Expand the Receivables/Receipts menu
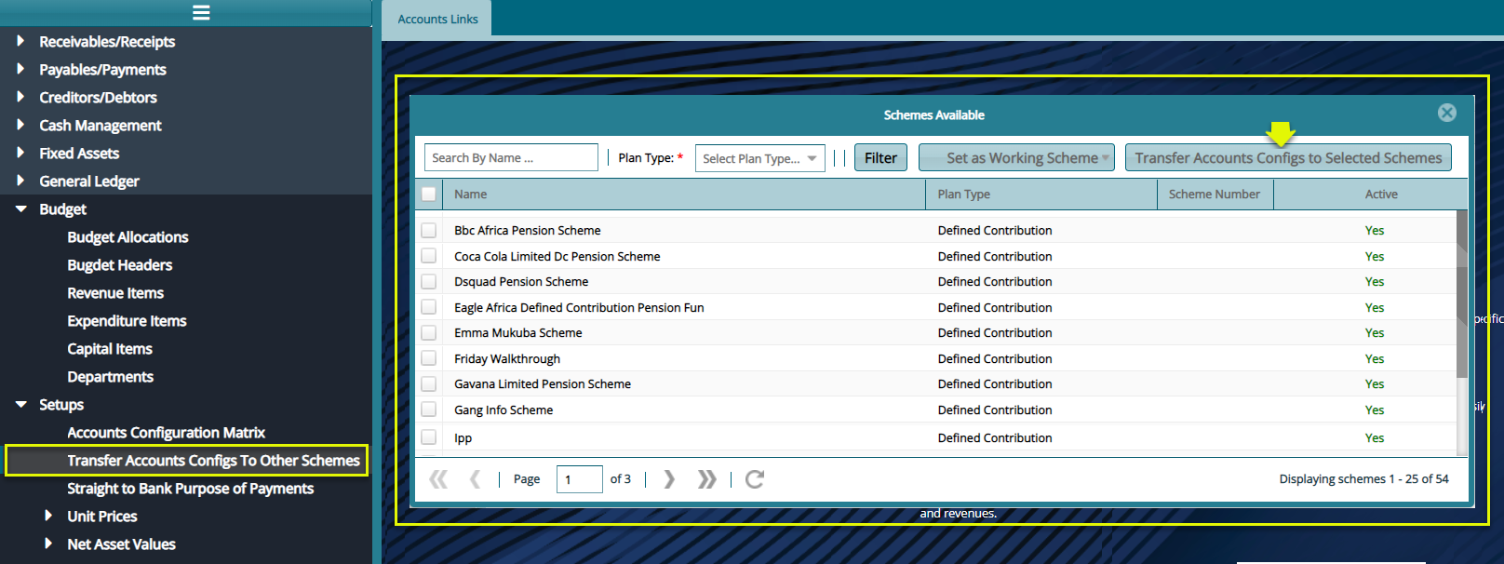 [x=20, y=41]
